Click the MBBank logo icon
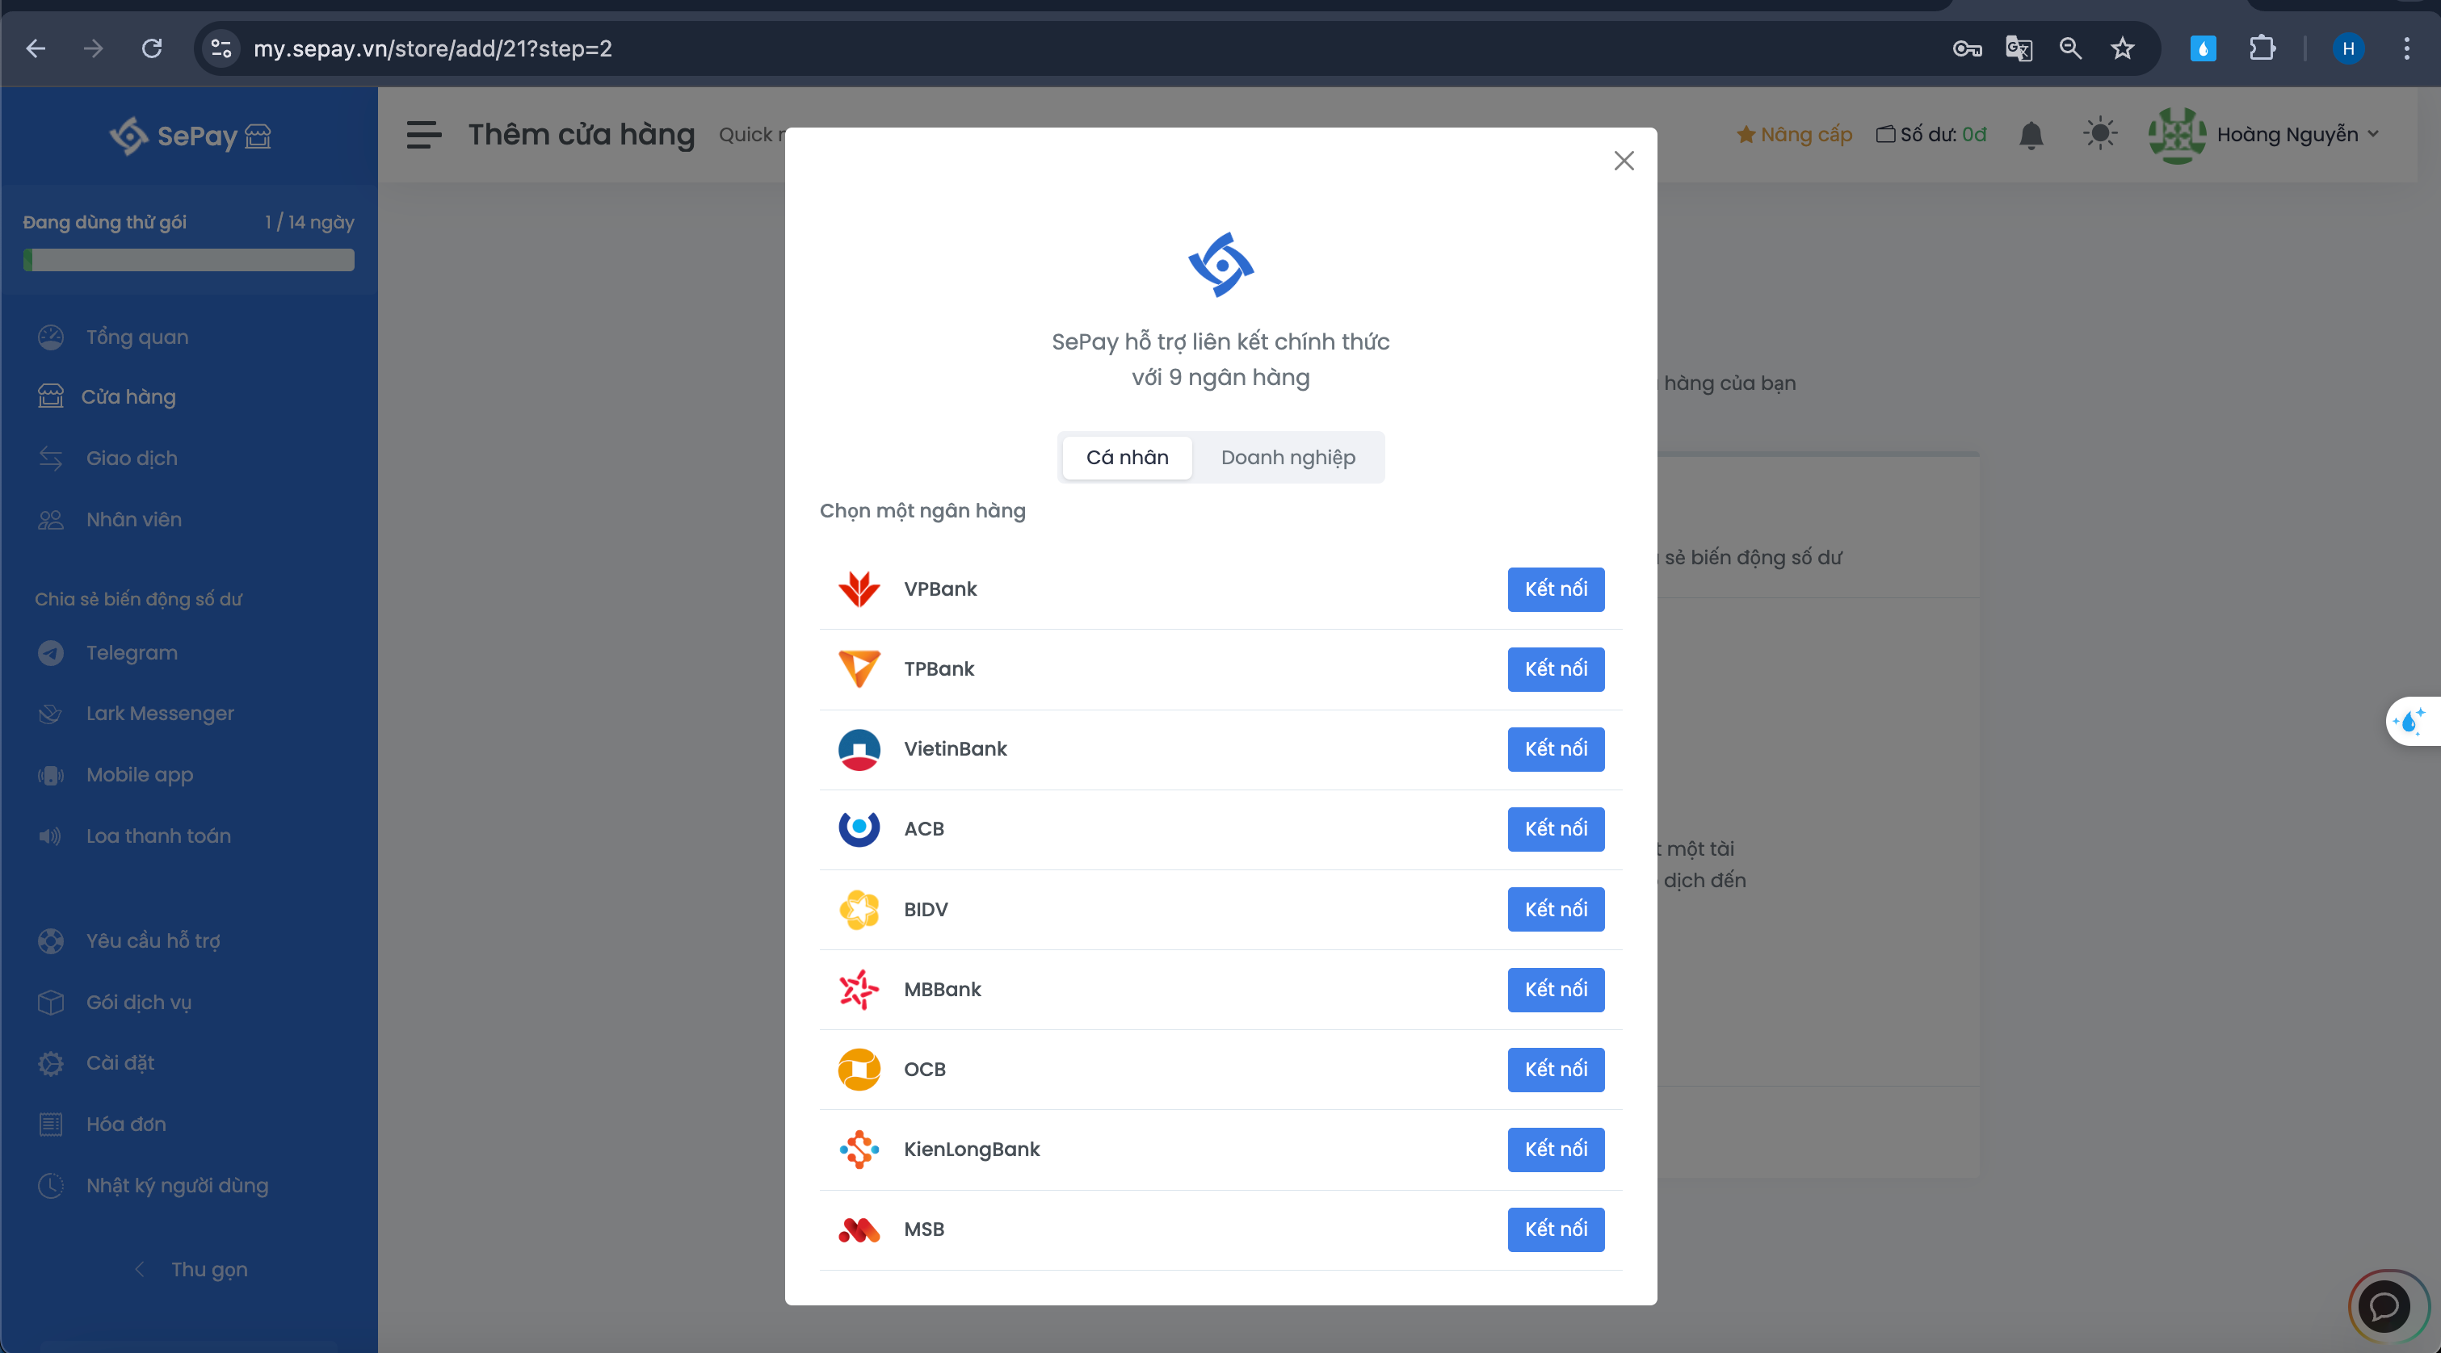Image resolution: width=2441 pixels, height=1353 pixels. (x=859, y=988)
